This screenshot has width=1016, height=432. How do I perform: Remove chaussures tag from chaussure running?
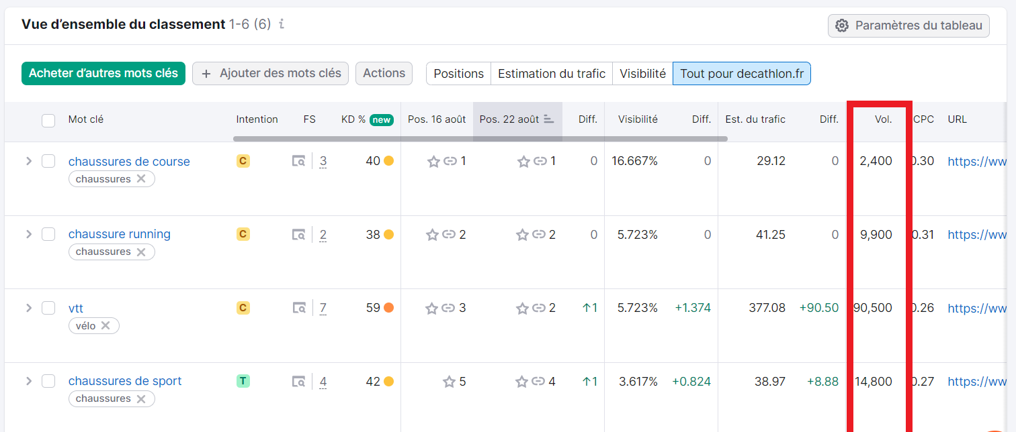pyautogui.click(x=141, y=252)
